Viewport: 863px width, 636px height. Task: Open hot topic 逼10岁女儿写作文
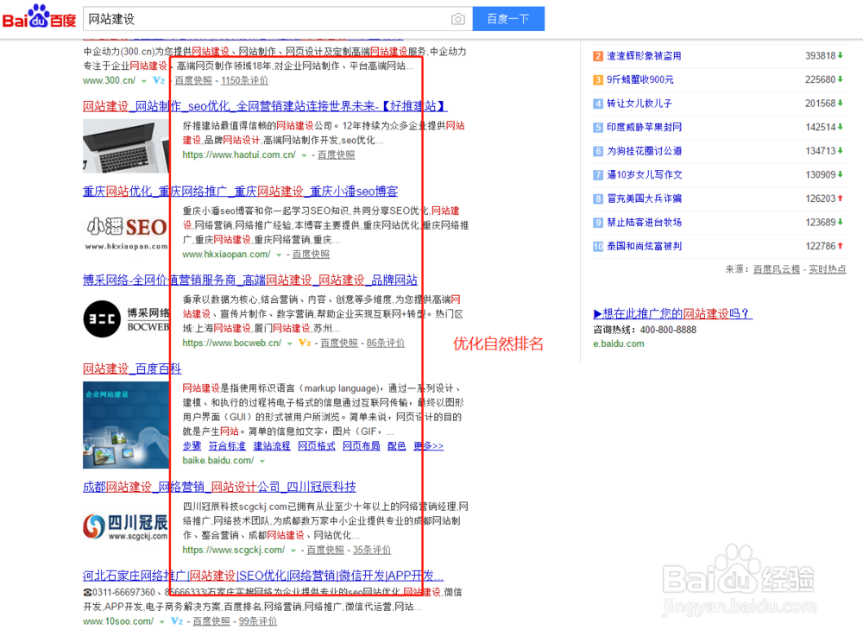pos(645,174)
